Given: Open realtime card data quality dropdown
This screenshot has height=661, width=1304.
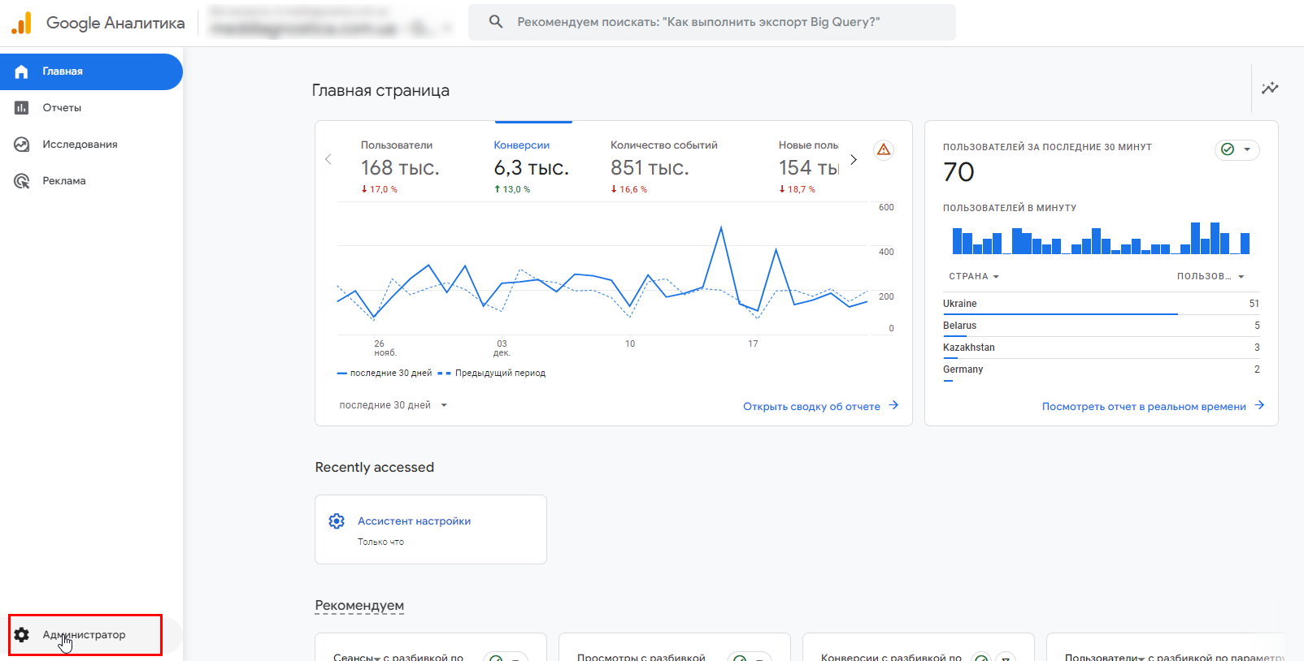Looking at the screenshot, I should 1237,149.
